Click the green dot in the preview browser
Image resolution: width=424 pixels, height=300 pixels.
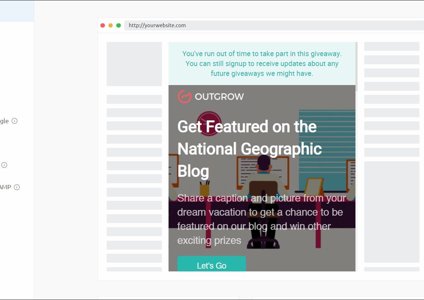(119, 25)
